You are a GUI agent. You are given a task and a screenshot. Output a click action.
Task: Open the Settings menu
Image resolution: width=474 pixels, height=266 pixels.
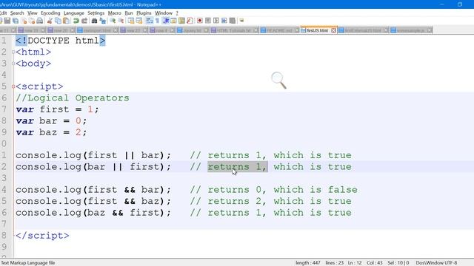tap(96, 13)
